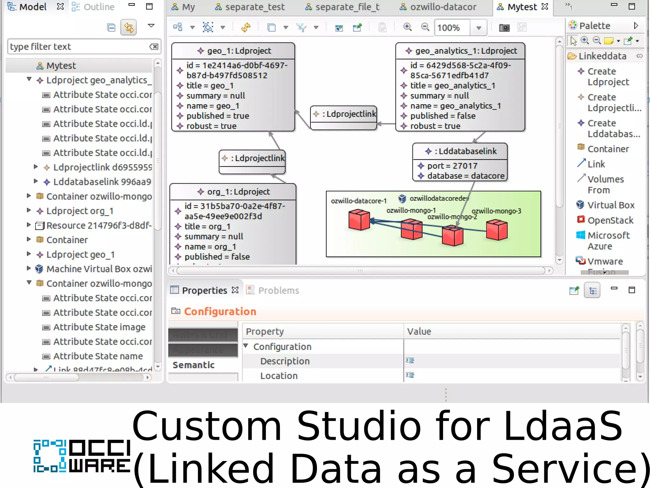Click the Layers icon in diagram toolbar
Viewport: 650px width, 488px height.
271,28
